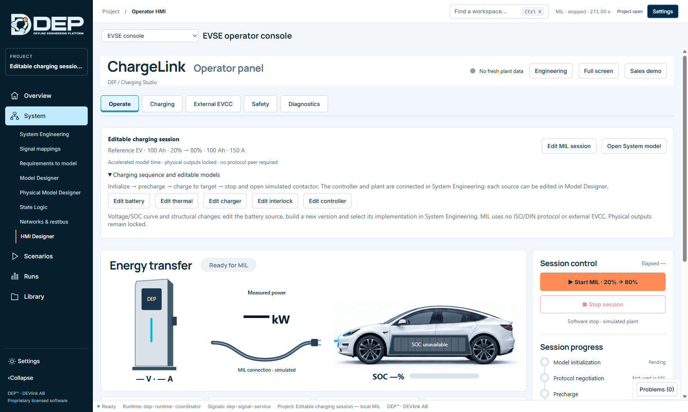Collapse the sidebar navigation
Viewport: 688px width, 412px height.
point(21,378)
